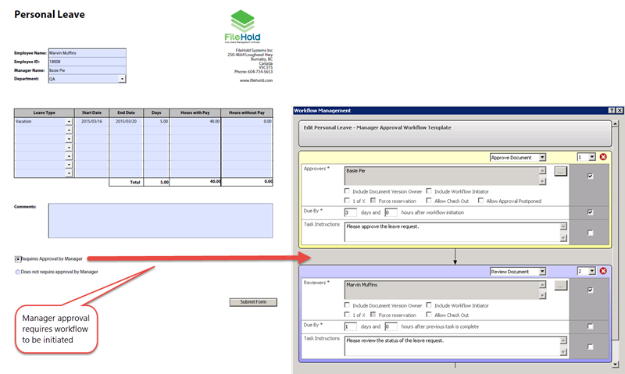Screen dimensions: 625x374
Task: Click the hours field in approve Due By row
Action: tap(391, 212)
